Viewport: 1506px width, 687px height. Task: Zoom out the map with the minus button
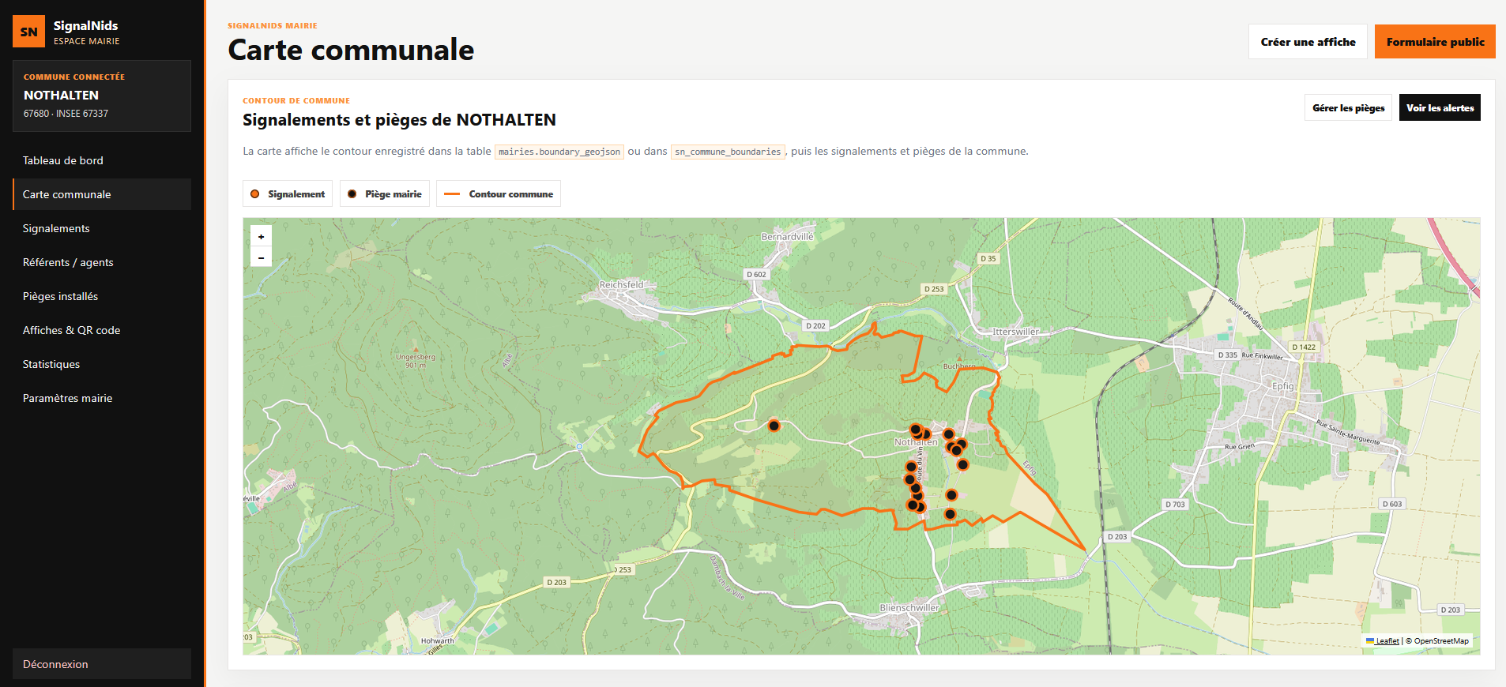click(261, 257)
